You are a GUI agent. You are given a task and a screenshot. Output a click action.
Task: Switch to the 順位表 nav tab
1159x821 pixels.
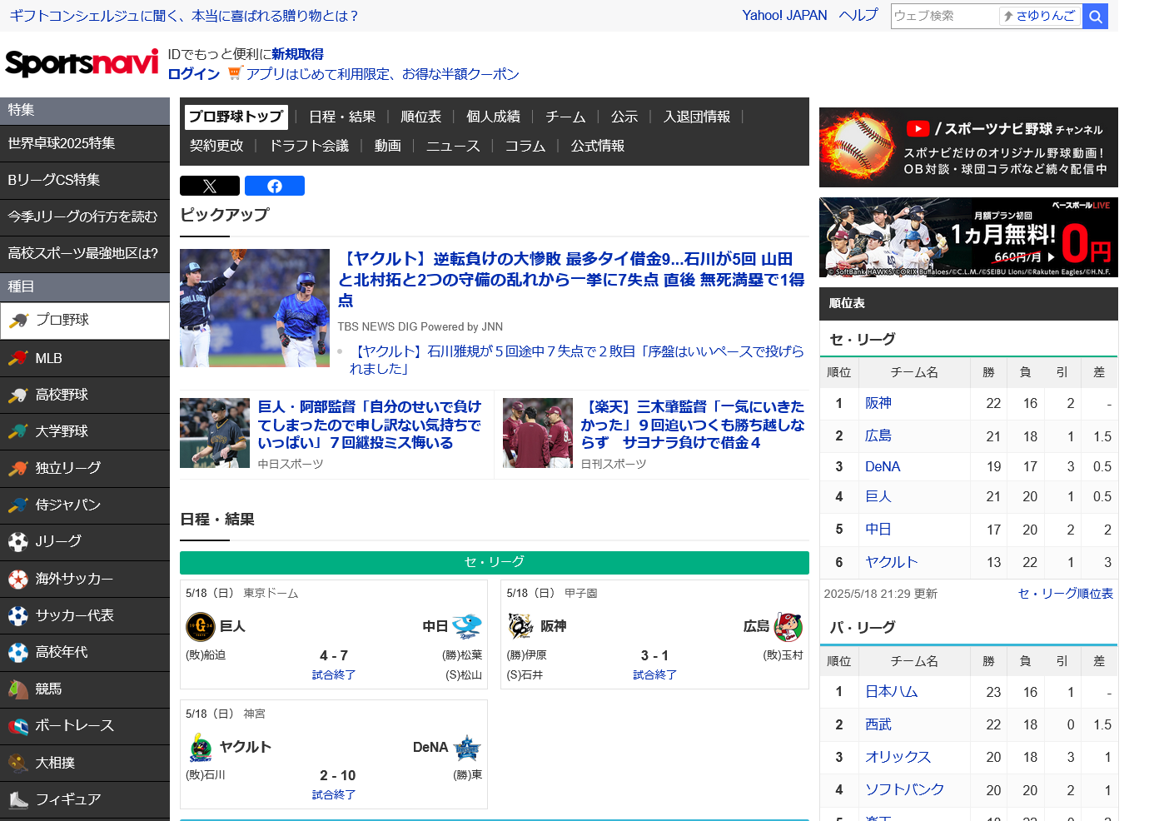(421, 117)
